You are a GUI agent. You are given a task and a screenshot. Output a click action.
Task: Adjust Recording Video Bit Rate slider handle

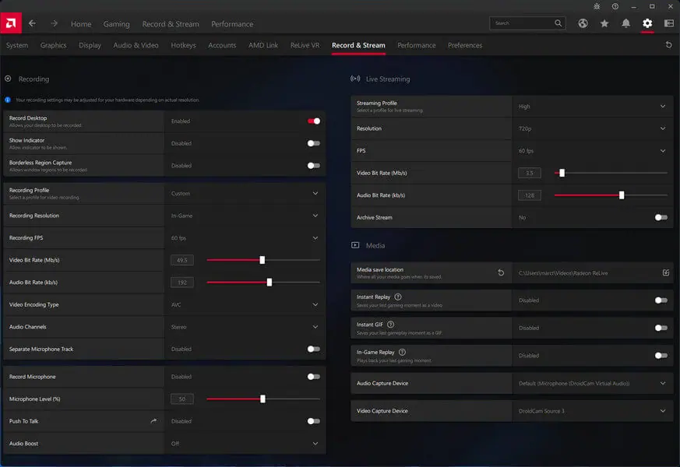(262, 260)
